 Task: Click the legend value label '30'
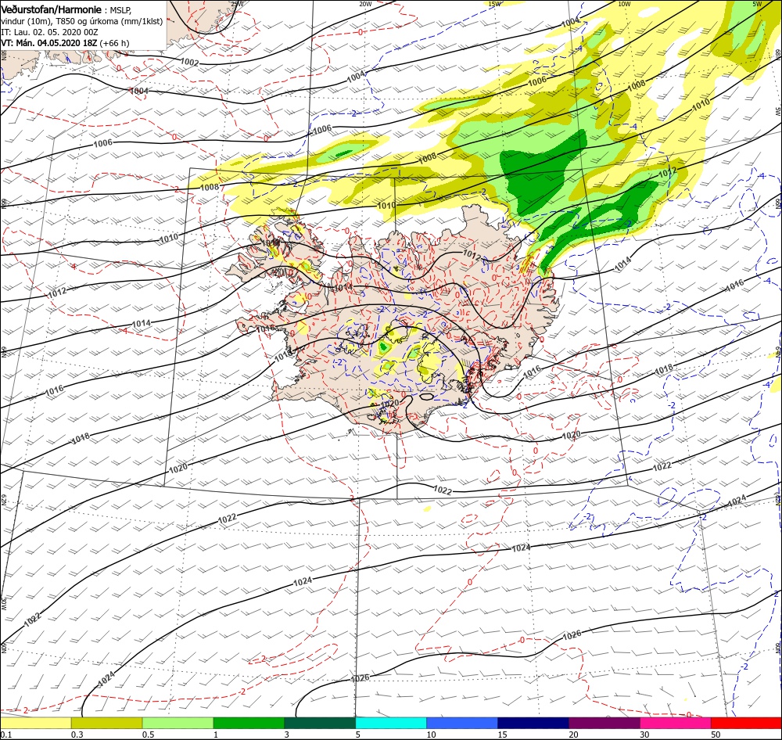[645, 735]
